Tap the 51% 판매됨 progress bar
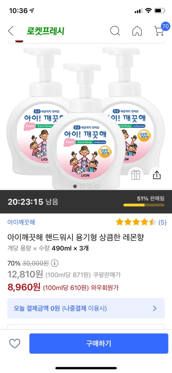172x373 pixels. 144,205
